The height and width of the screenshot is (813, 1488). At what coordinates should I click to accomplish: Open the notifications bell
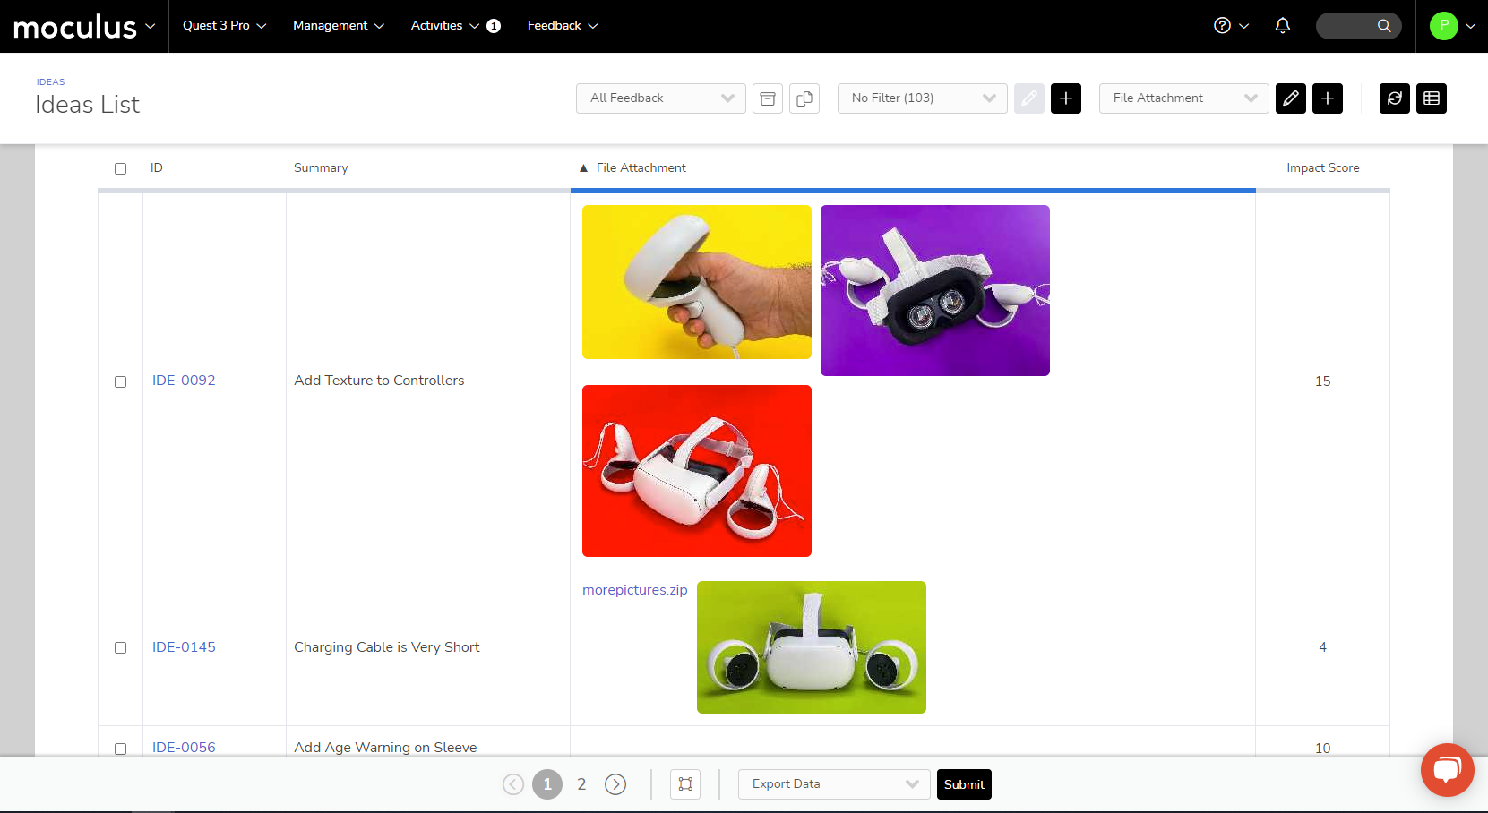1282,26
